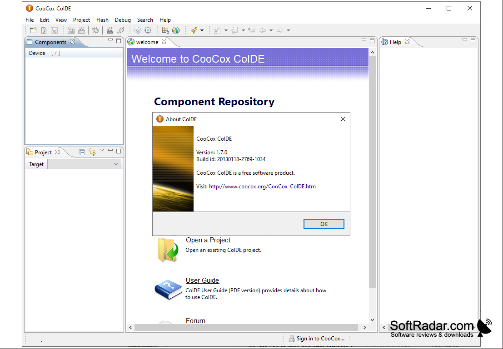Click the New File toolbar icon
This screenshot has height=349, width=503.
[x=44, y=30]
